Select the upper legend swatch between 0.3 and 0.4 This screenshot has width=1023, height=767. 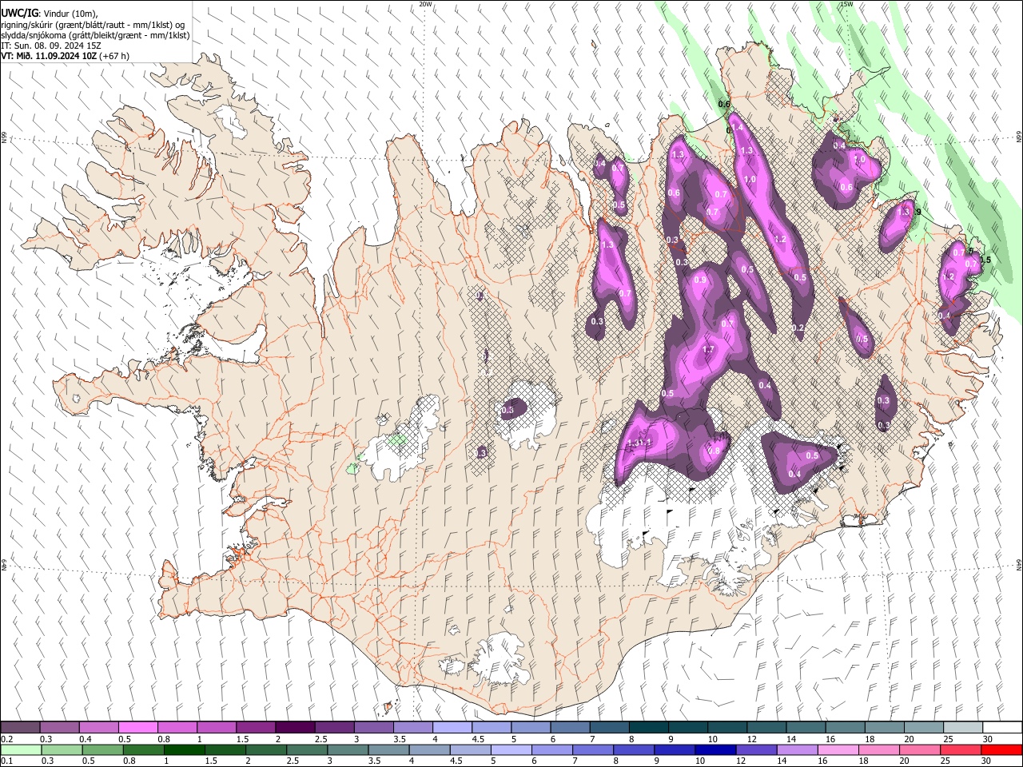click(59, 727)
